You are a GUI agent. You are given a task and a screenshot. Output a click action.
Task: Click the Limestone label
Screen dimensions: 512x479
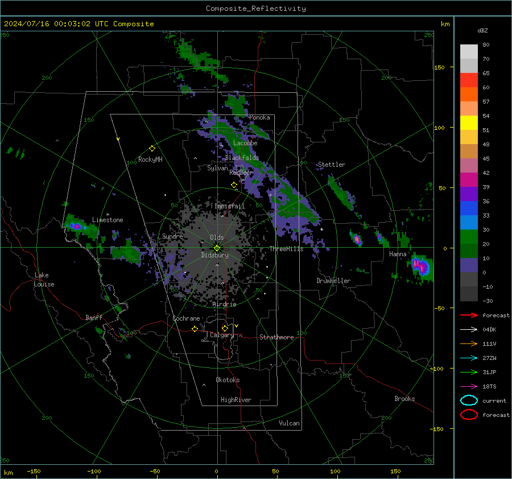click(x=108, y=220)
